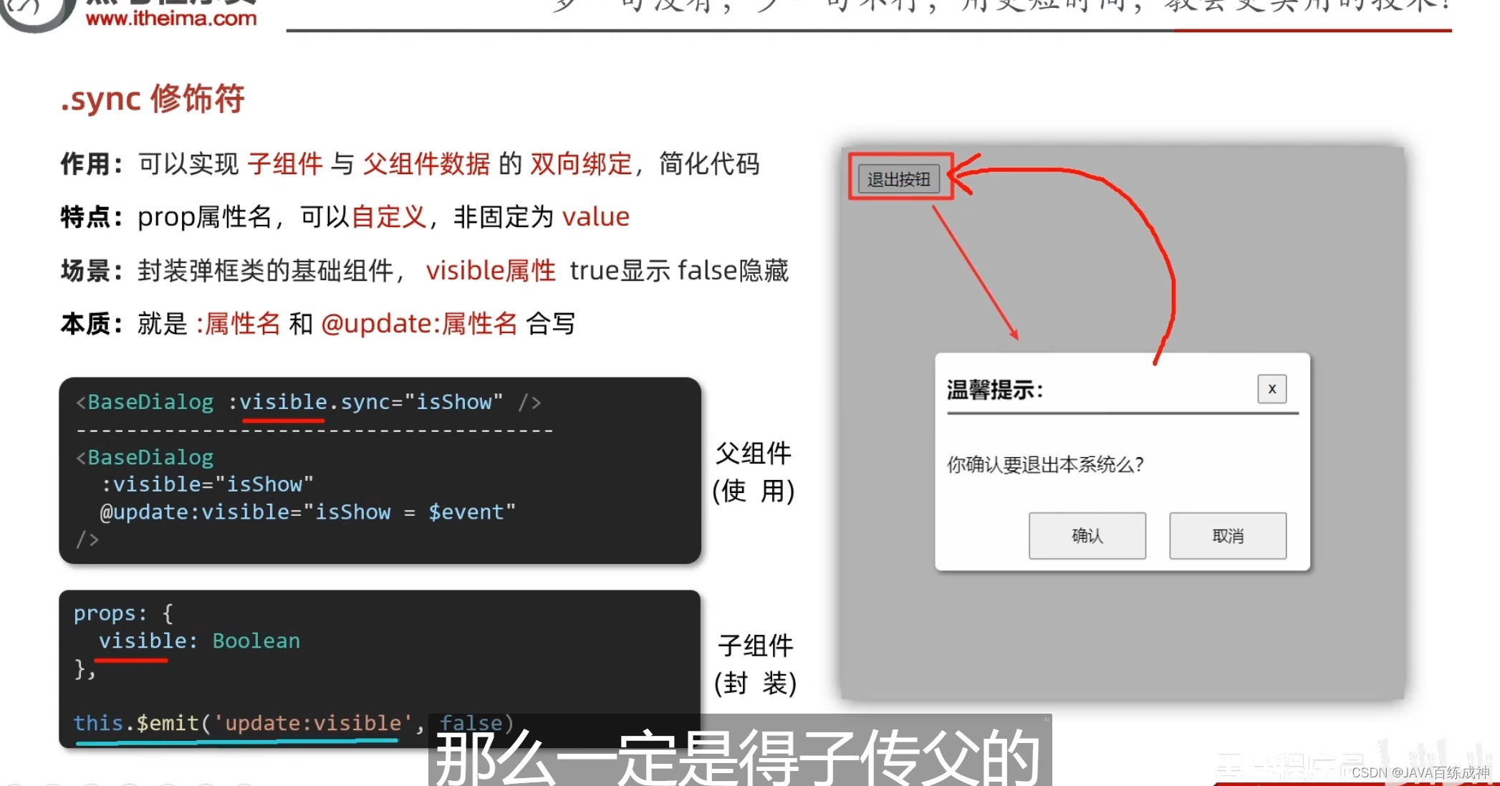Click the label '子组件 (封装)'

click(x=755, y=664)
